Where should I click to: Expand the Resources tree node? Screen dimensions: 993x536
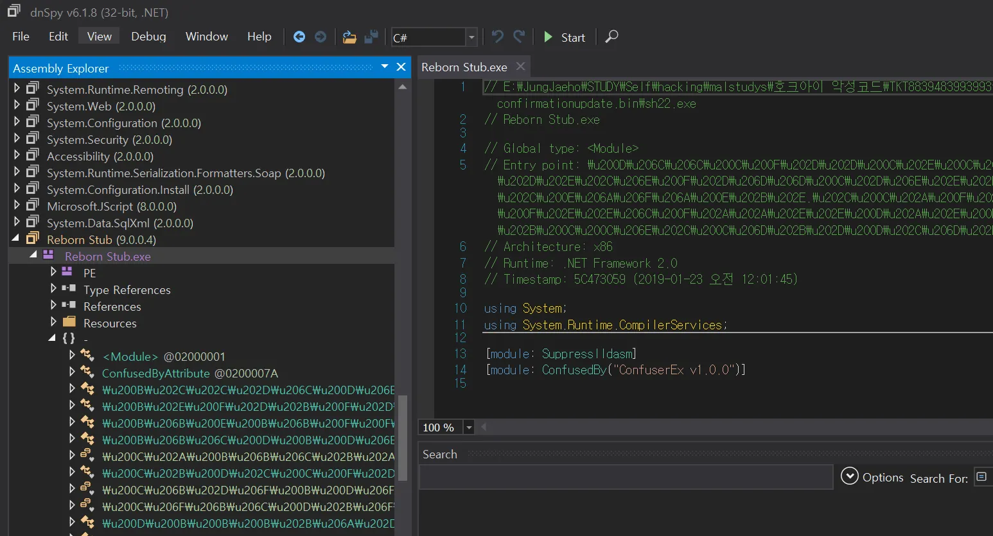tap(54, 322)
